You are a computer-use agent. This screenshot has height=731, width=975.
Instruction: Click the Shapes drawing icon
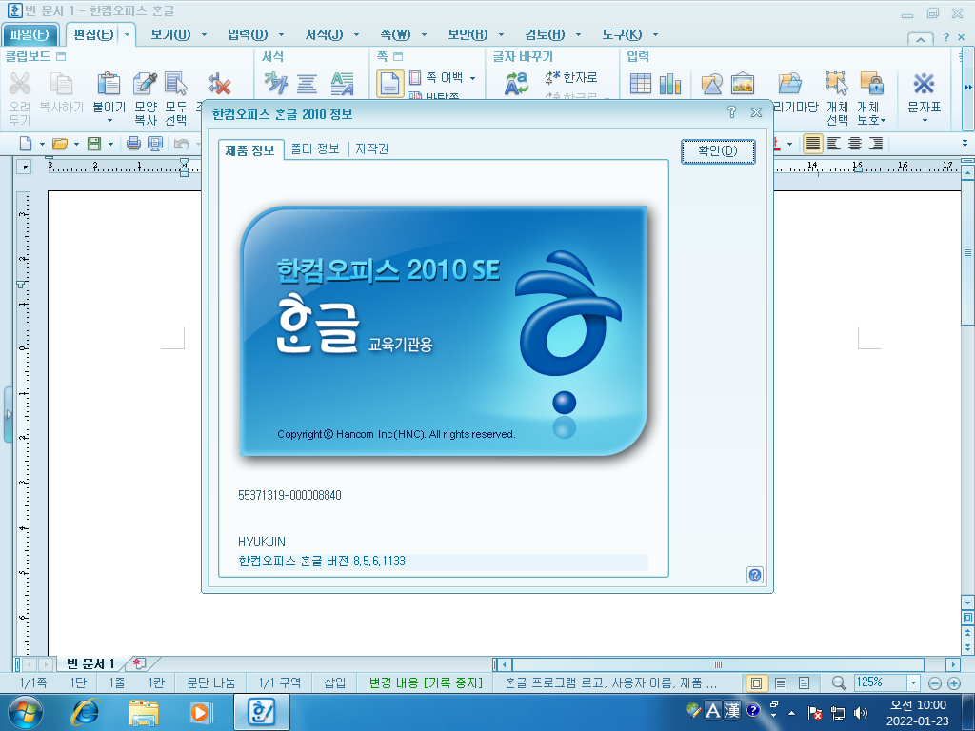pyautogui.click(x=711, y=84)
